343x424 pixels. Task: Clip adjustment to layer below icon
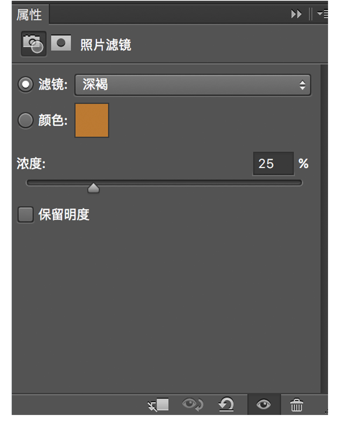(158, 405)
